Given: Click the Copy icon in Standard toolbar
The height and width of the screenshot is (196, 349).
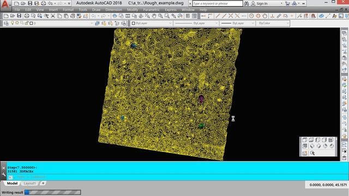Looking at the screenshot, I should 59,16.
